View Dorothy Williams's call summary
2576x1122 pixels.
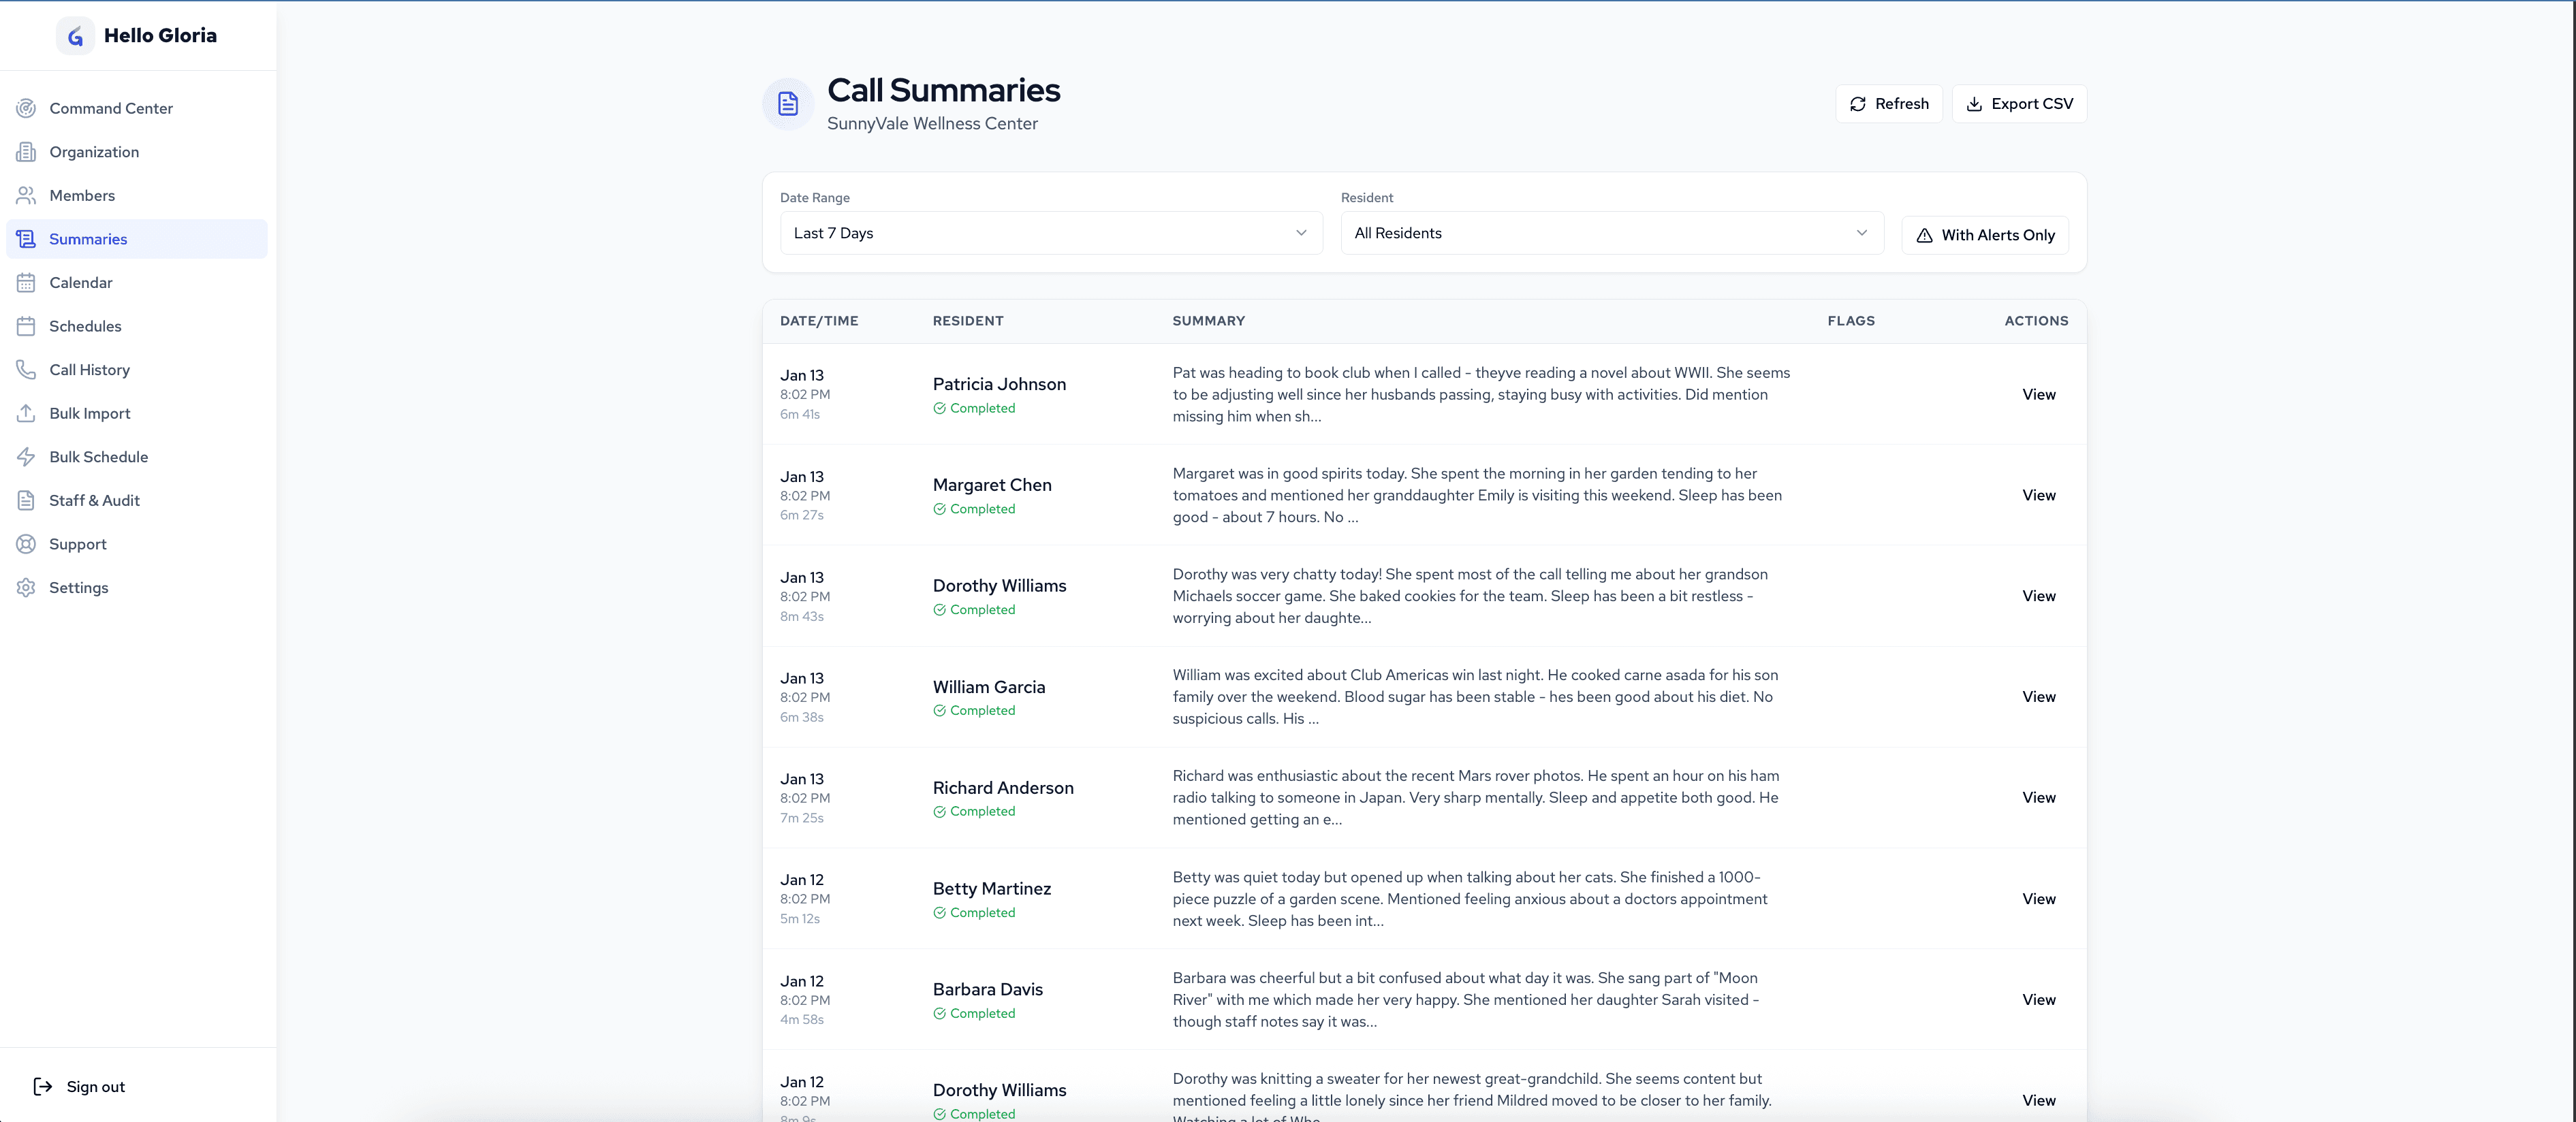click(x=2039, y=596)
